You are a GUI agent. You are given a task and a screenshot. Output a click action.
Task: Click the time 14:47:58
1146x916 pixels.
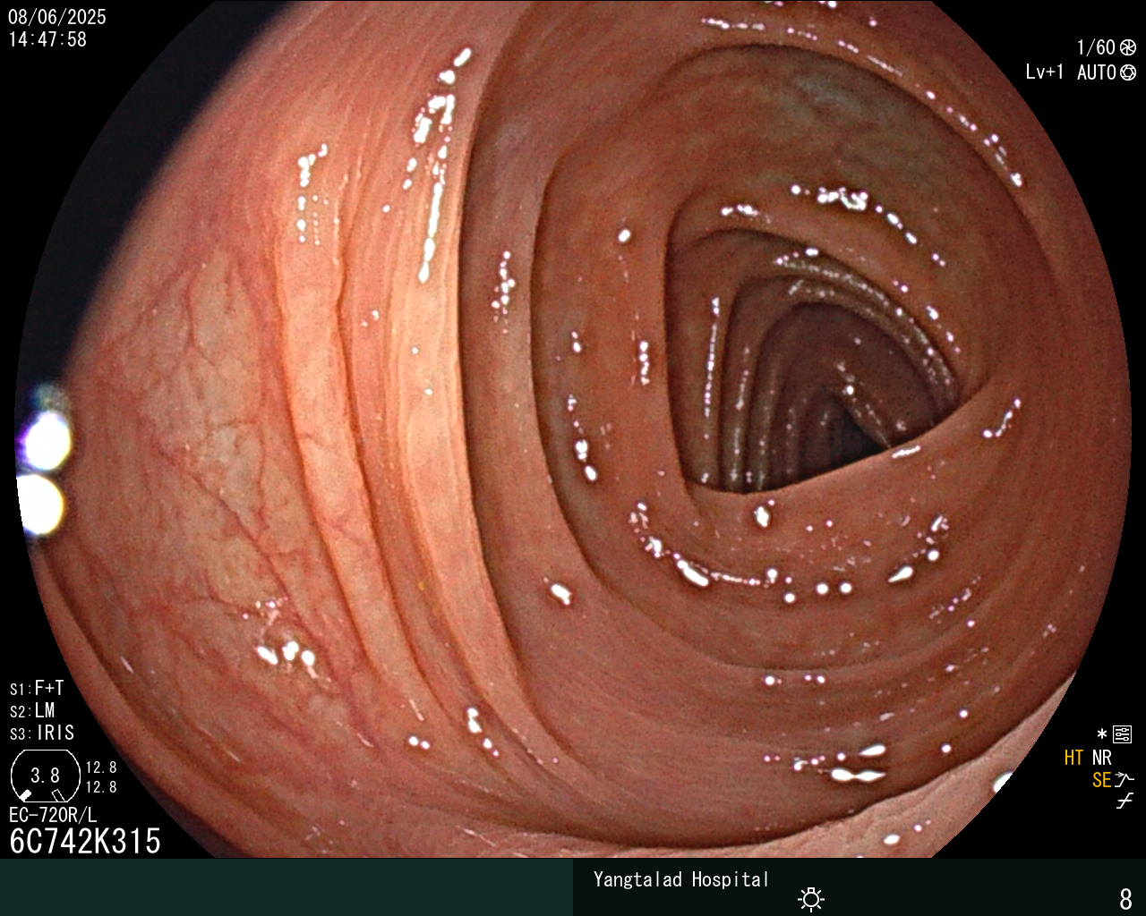pyautogui.click(x=47, y=39)
